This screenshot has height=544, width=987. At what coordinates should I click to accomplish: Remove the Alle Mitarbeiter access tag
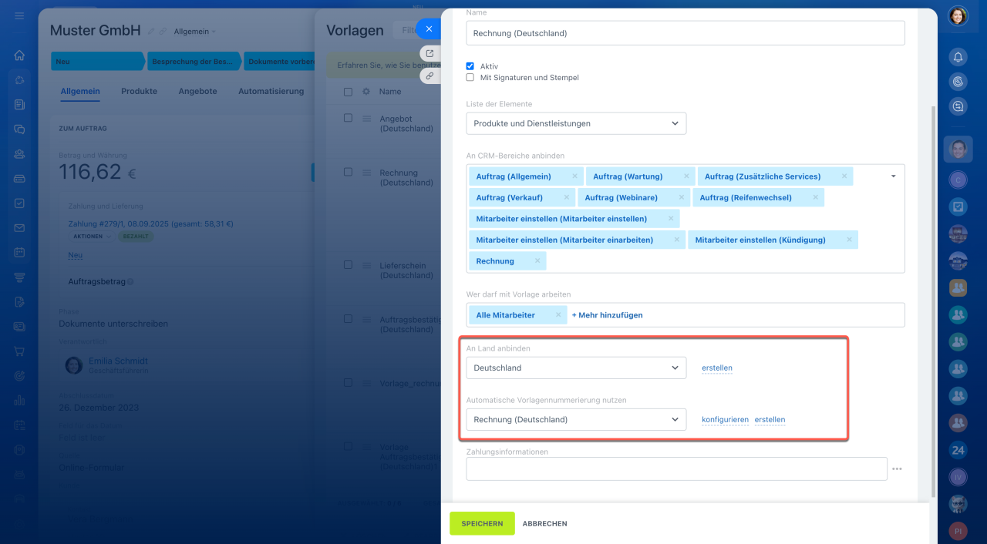pos(558,315)
